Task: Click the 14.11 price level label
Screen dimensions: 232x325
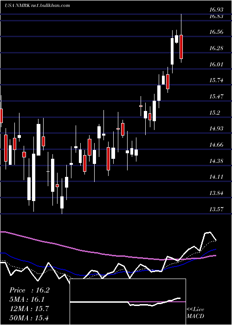Action: click(x=216, y=177)
